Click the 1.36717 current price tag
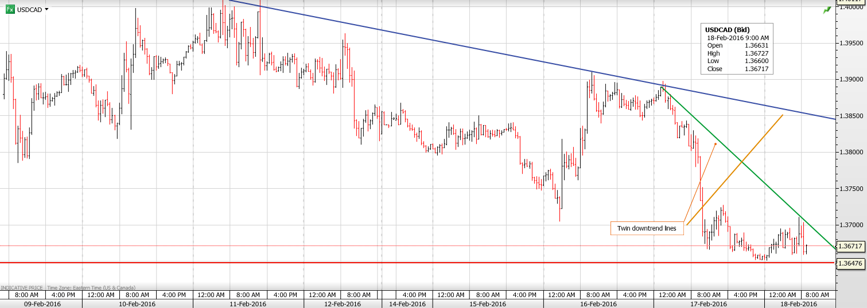The image size is (867, 308). [852, 246]
